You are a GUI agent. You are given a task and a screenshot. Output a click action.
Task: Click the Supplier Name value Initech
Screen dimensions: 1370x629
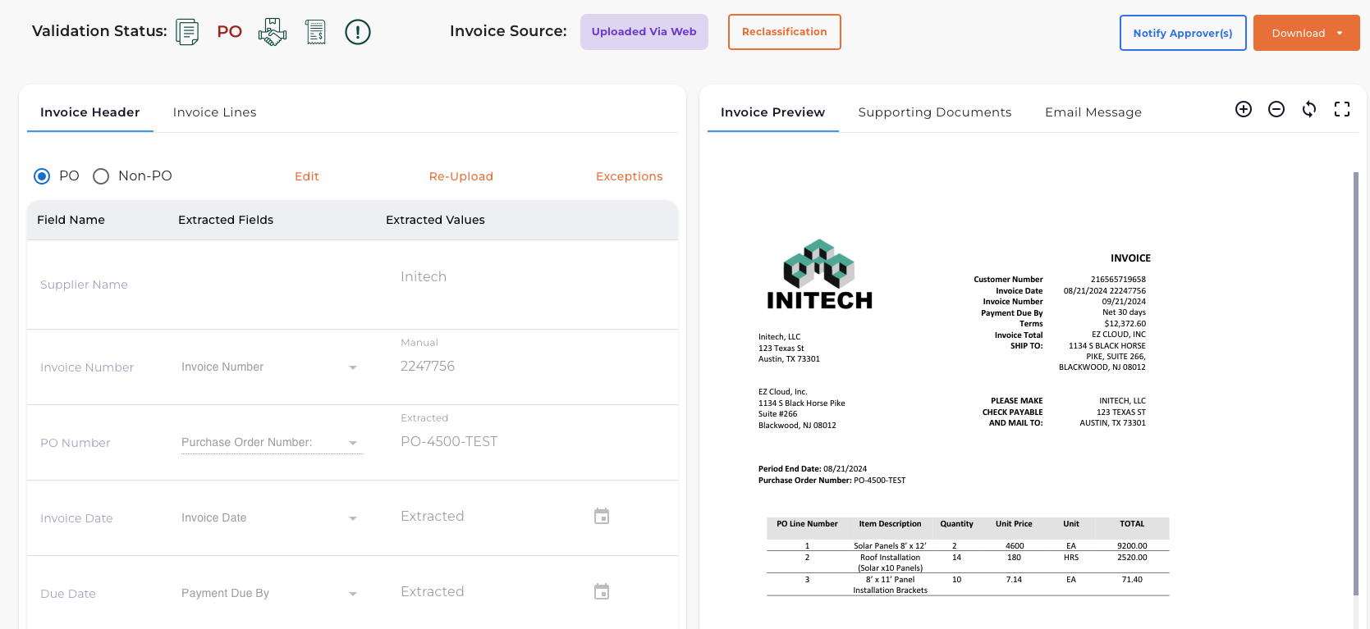(424, 277)
